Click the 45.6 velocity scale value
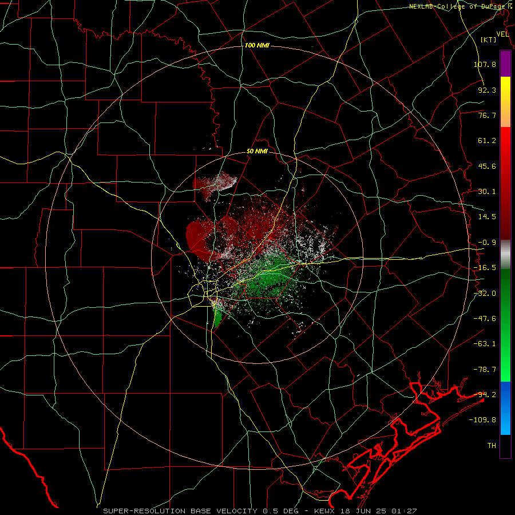Screen dimensions: 515x515 (487, 166)
